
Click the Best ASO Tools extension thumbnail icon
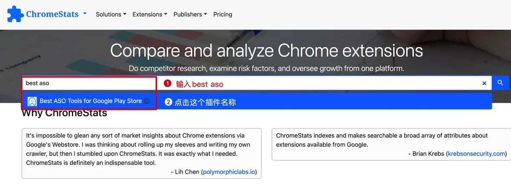coord(32,101)
